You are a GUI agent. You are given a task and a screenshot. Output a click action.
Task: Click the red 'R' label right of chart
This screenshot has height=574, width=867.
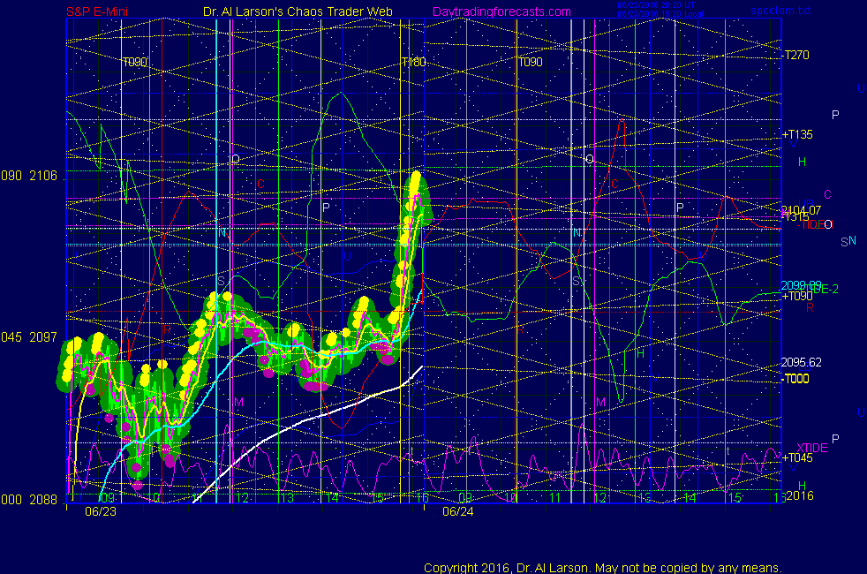pyautogui.click(x=810, y=308)
